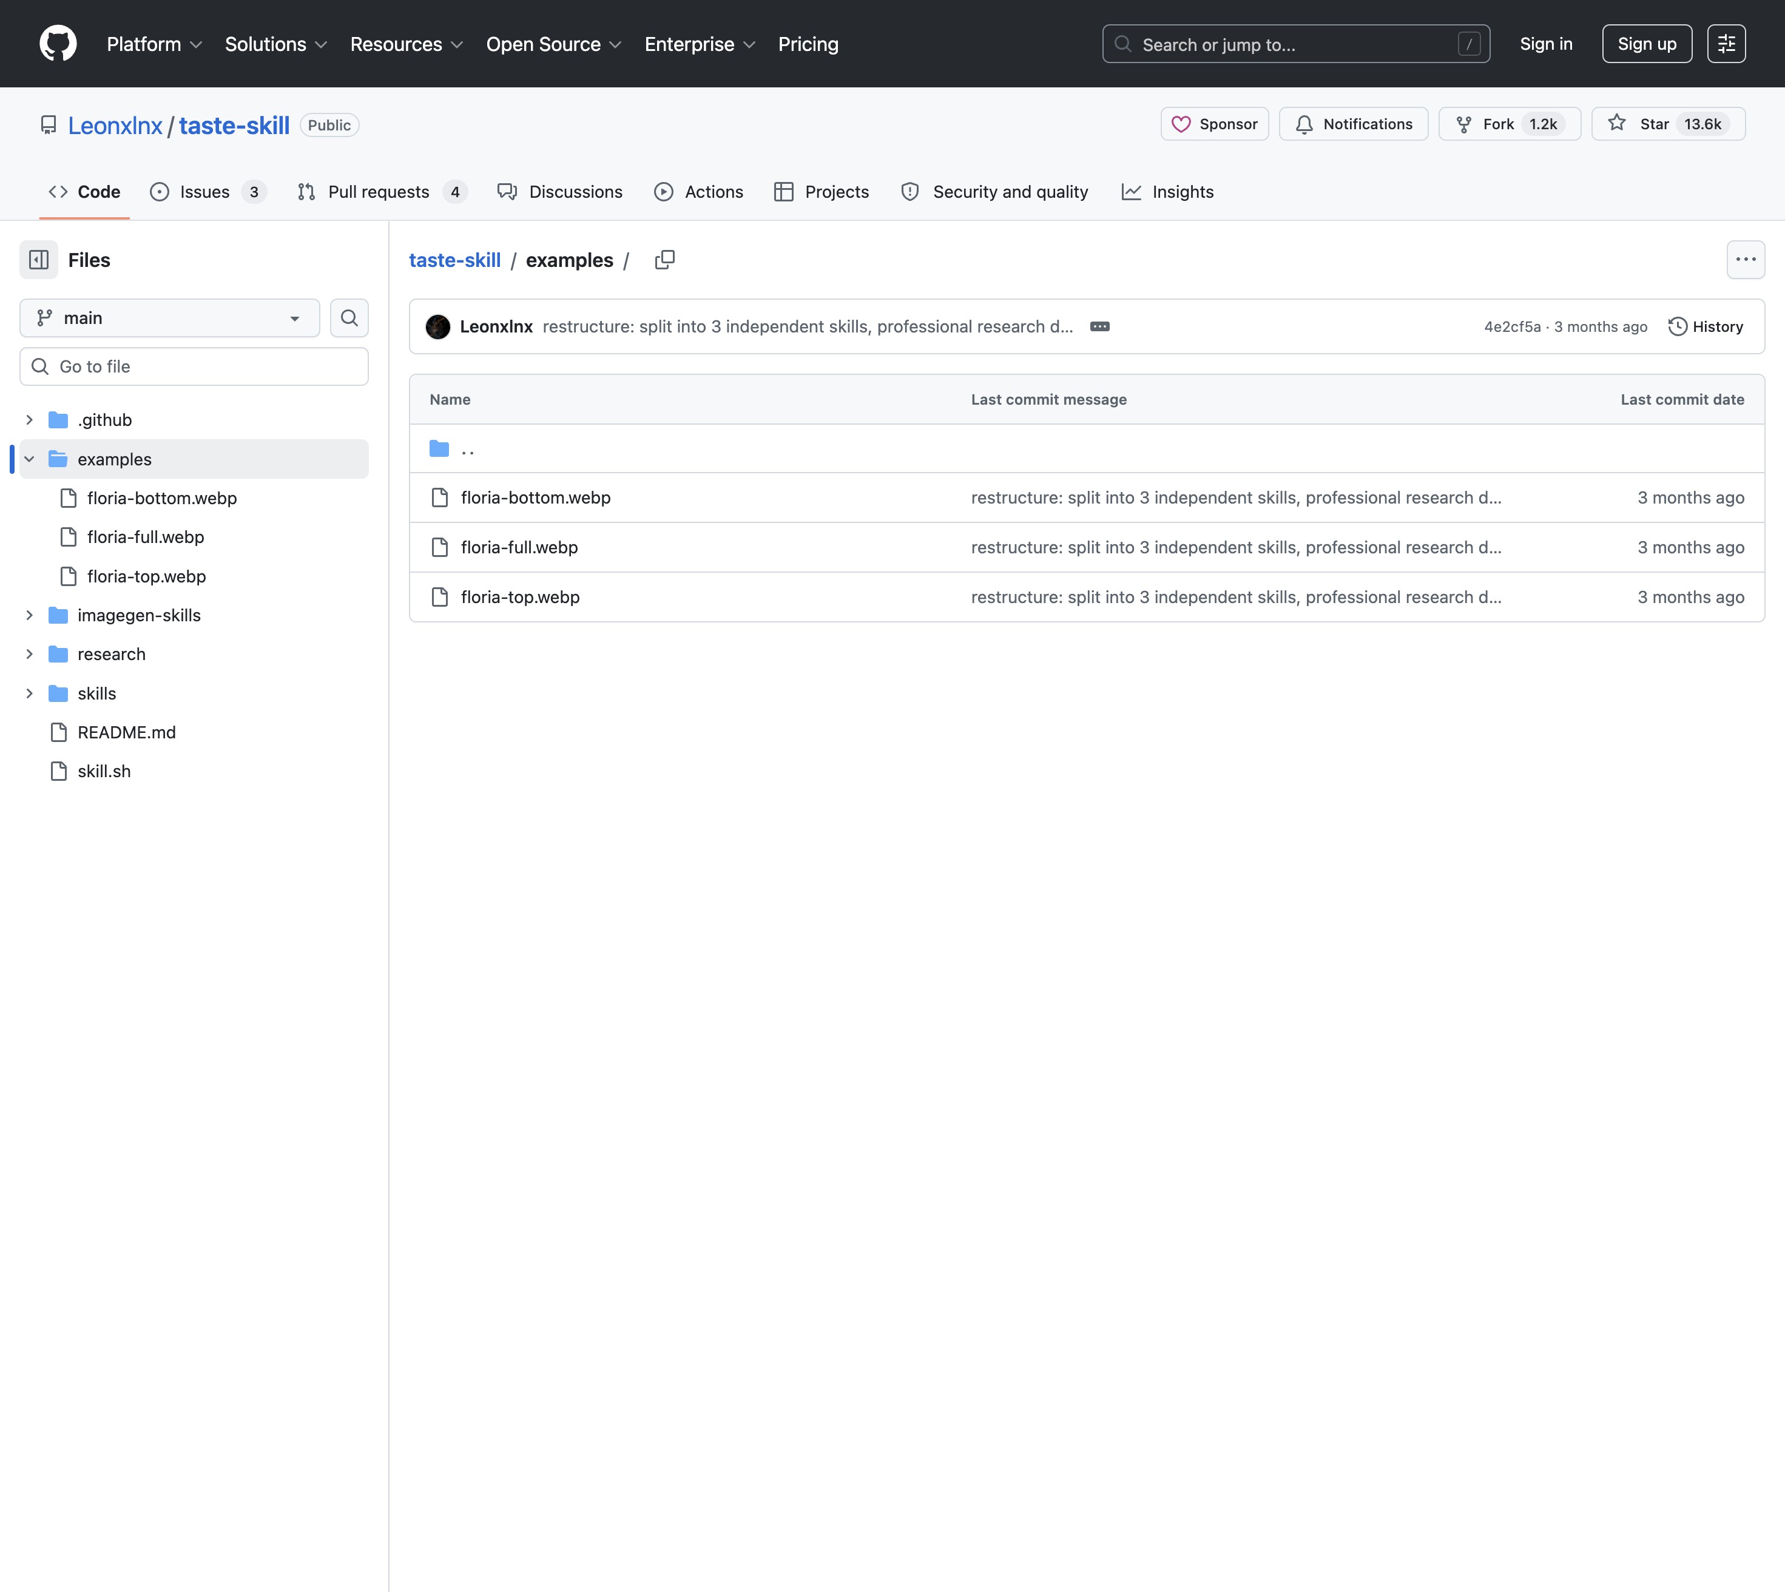The width and height of the screenshot is (1785, 1592).
Task: Expand the Enterprise menu
Action: [x=700, y=45]
